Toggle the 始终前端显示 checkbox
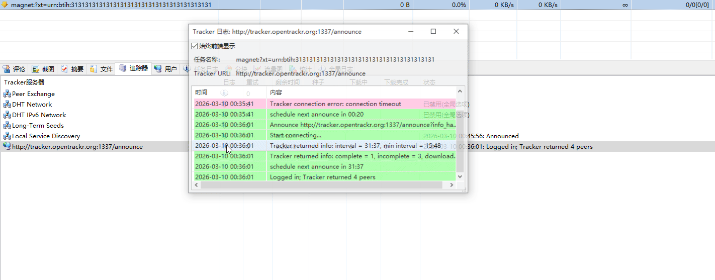 [x=195, y=46]
